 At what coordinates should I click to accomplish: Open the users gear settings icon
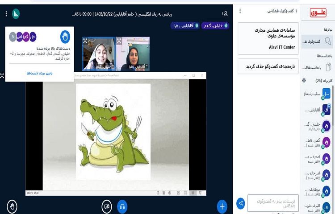tap(304, 81)
